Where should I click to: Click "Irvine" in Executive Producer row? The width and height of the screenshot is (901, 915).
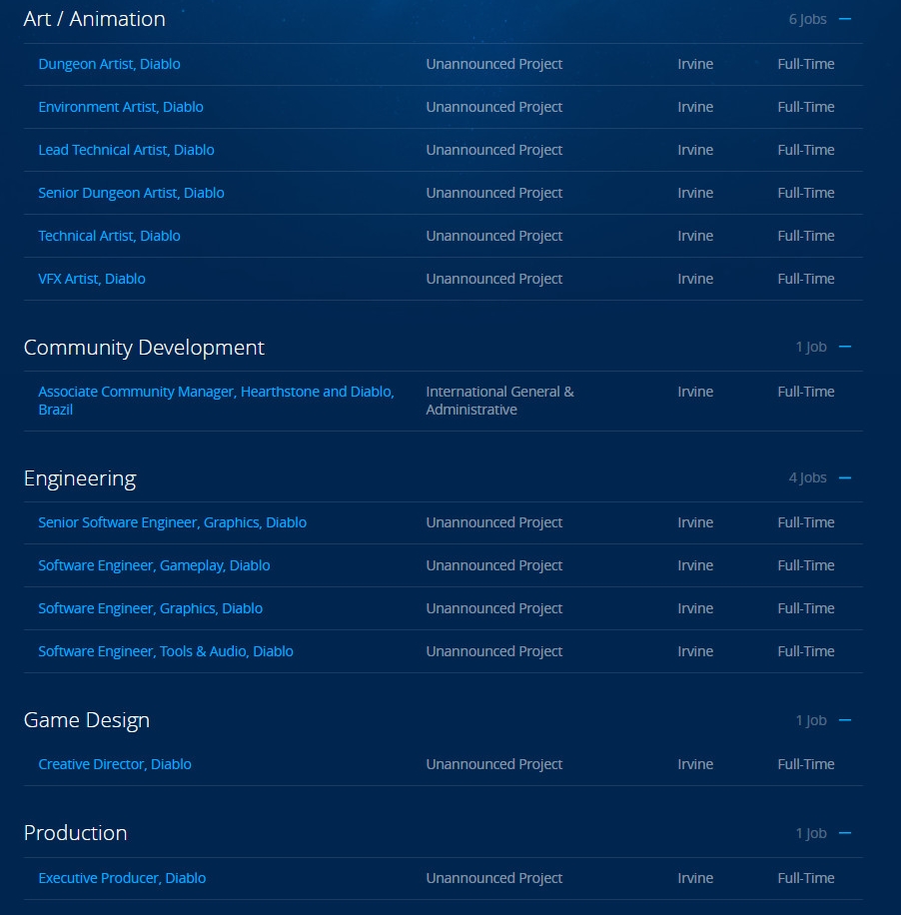[695, 878]
